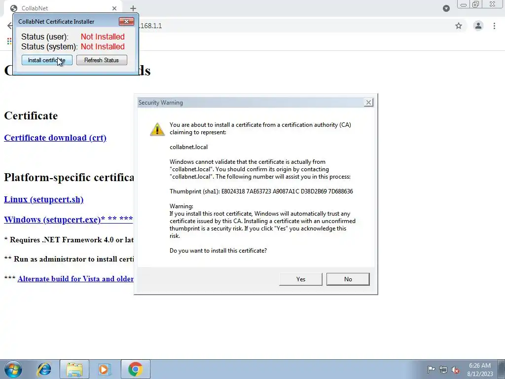This screenshot has height=379, width=505.
Task: Close the CollabNet browser tab
Action: 114,8
